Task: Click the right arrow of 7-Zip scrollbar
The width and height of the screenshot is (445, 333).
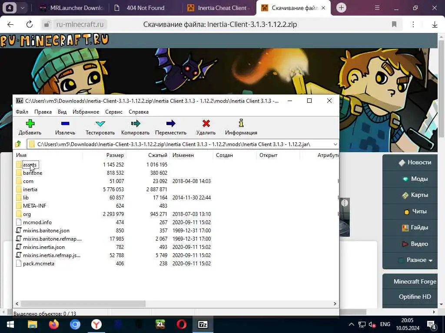Action: [x=335, y=304]
